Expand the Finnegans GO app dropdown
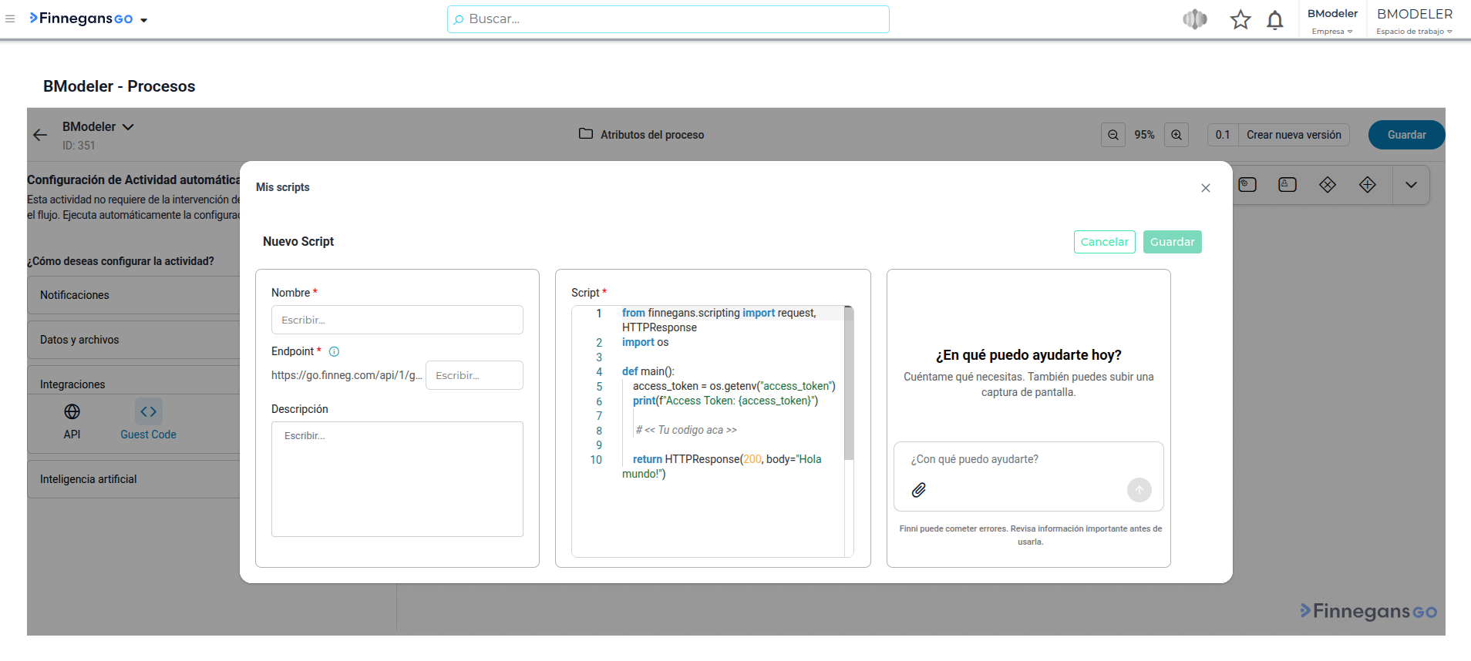The image size is (1471, 661). pyautogui.click(x=144, y=20)
